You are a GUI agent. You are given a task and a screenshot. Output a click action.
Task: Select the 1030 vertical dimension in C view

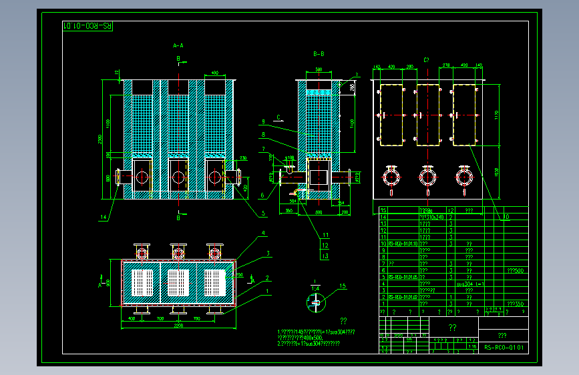pos(496,172)
